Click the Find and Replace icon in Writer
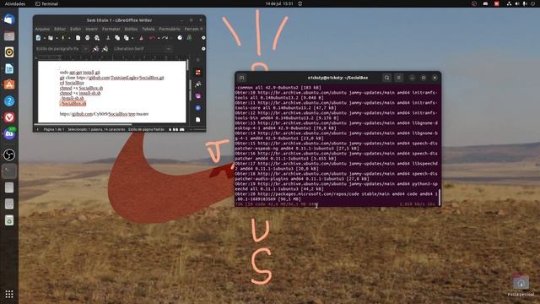Viewport: 540px width, 304px height. pos(180,38)
